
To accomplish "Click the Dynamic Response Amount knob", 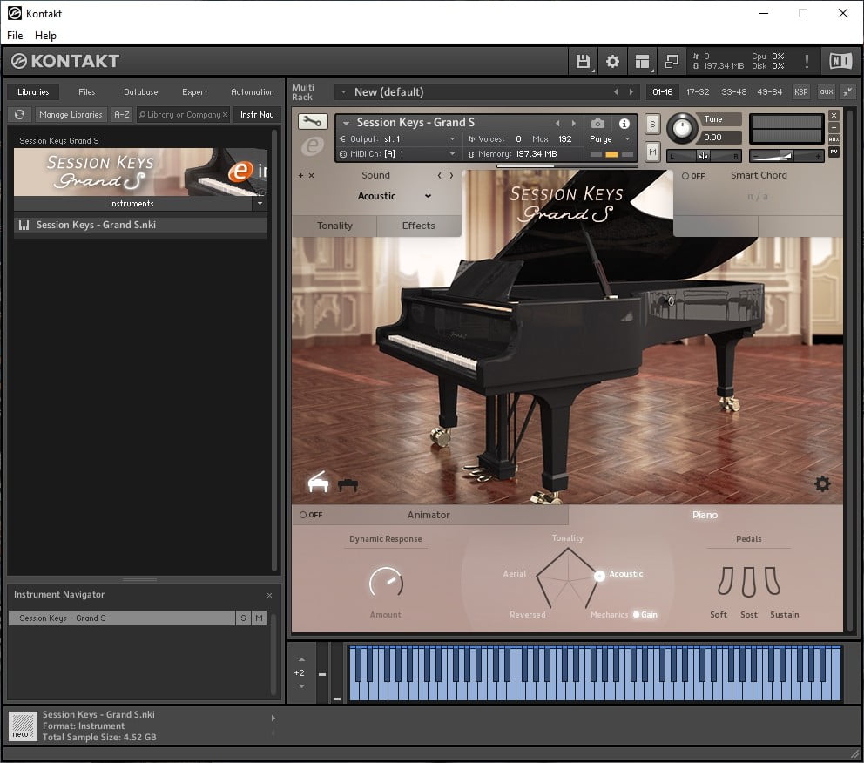I will (x=386, y=583).
